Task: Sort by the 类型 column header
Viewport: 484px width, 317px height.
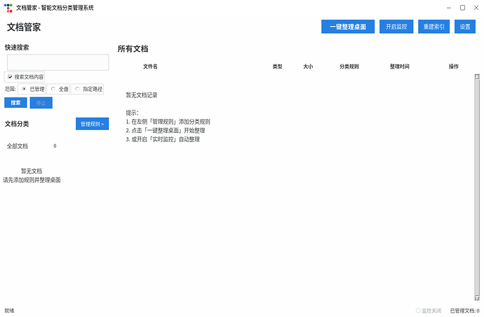Action: [277, 66]
